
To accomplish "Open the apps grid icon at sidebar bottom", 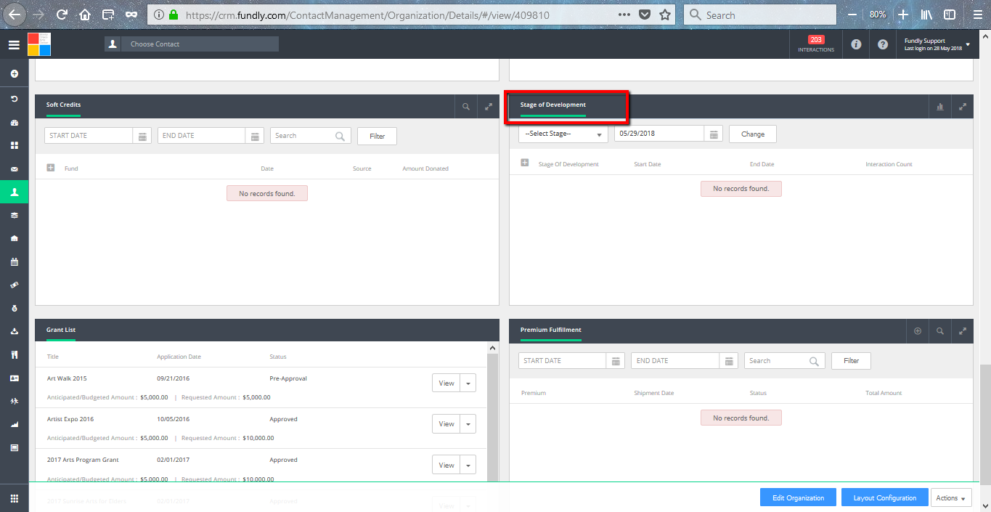I will tap(14, 498).
